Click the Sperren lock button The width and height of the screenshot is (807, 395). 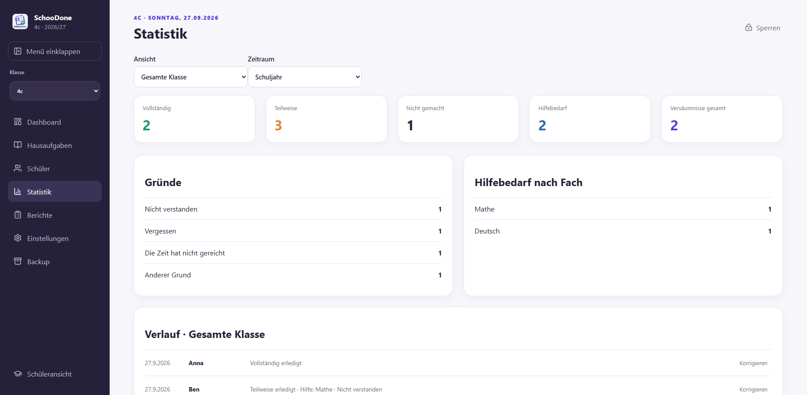pos(763,28)
